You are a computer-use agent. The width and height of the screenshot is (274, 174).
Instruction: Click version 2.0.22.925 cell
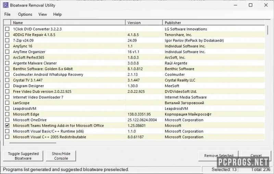(x=136, y=91)
